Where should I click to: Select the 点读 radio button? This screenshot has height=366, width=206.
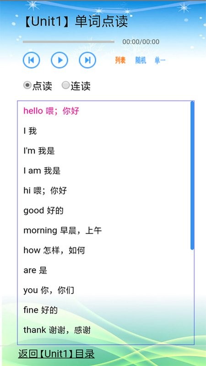[27, 85]
